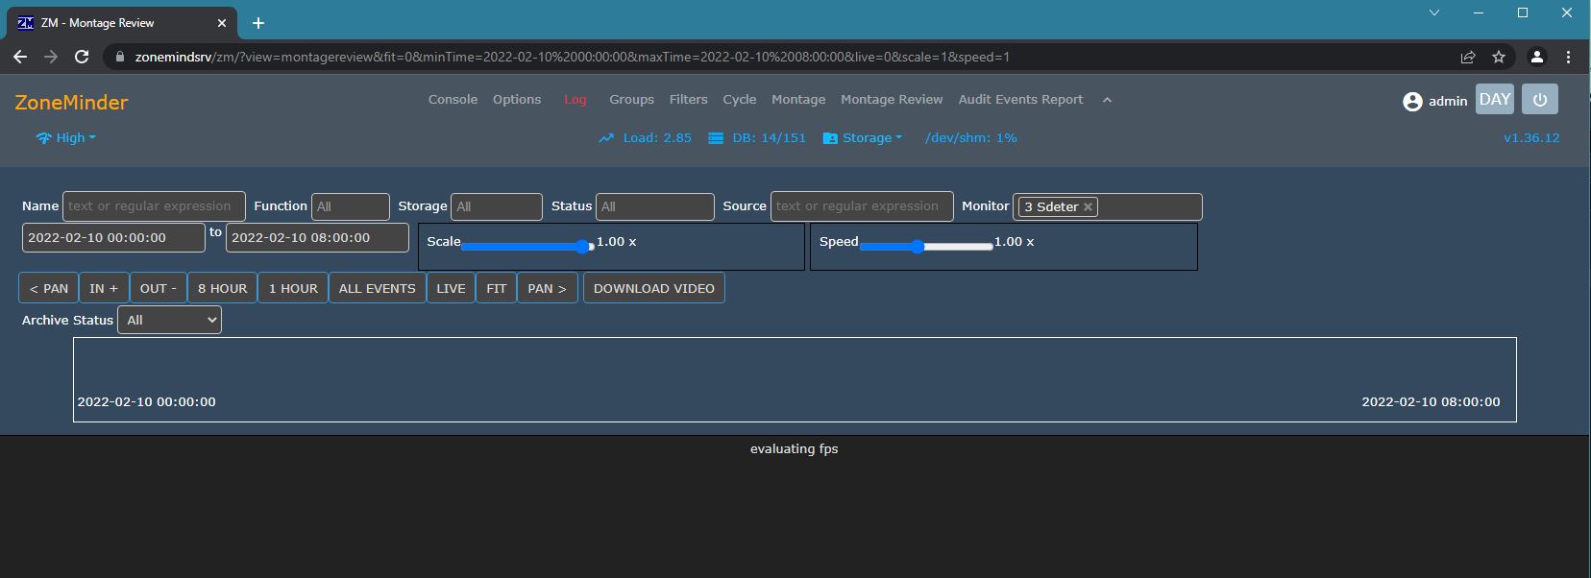This screenshot has width=1591, height=578.
Task: Open the Cycle view
Action: 740,100
